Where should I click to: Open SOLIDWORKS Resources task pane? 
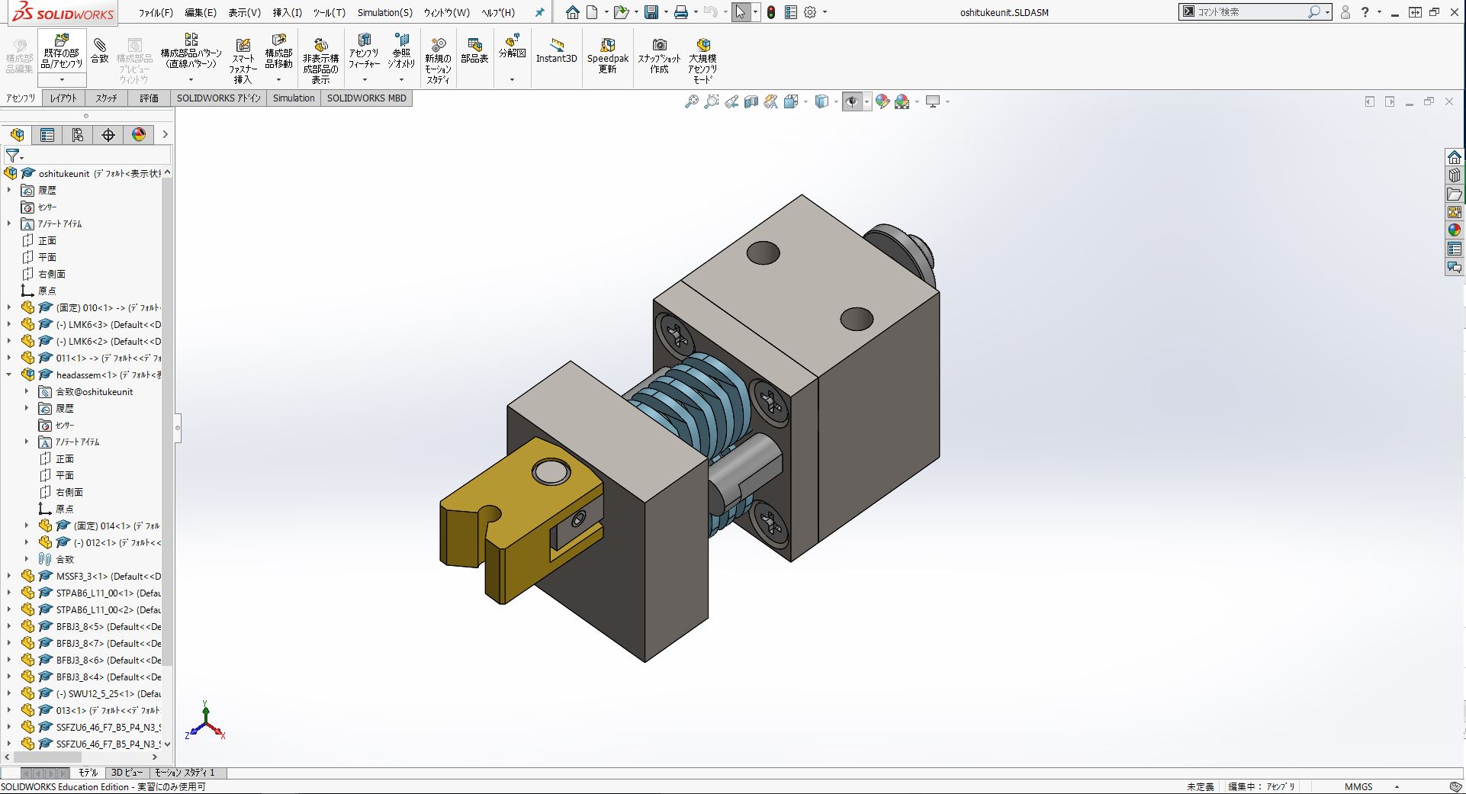1455,157
